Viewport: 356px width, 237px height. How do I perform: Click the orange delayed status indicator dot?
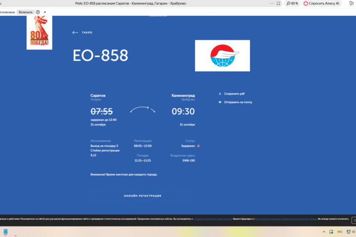tap(198, 146)
